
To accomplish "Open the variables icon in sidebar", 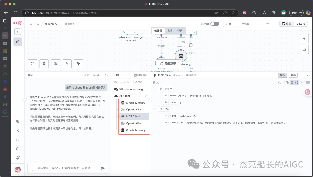I will tap(18, 131).
